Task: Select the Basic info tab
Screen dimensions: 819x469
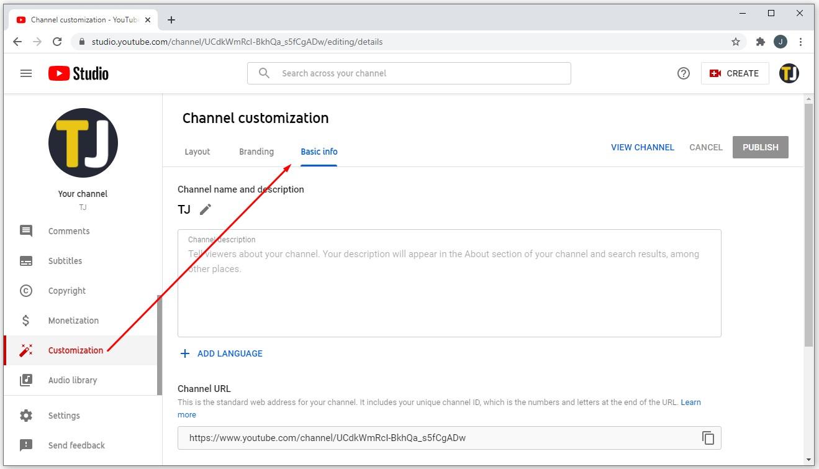Action: 319,152
